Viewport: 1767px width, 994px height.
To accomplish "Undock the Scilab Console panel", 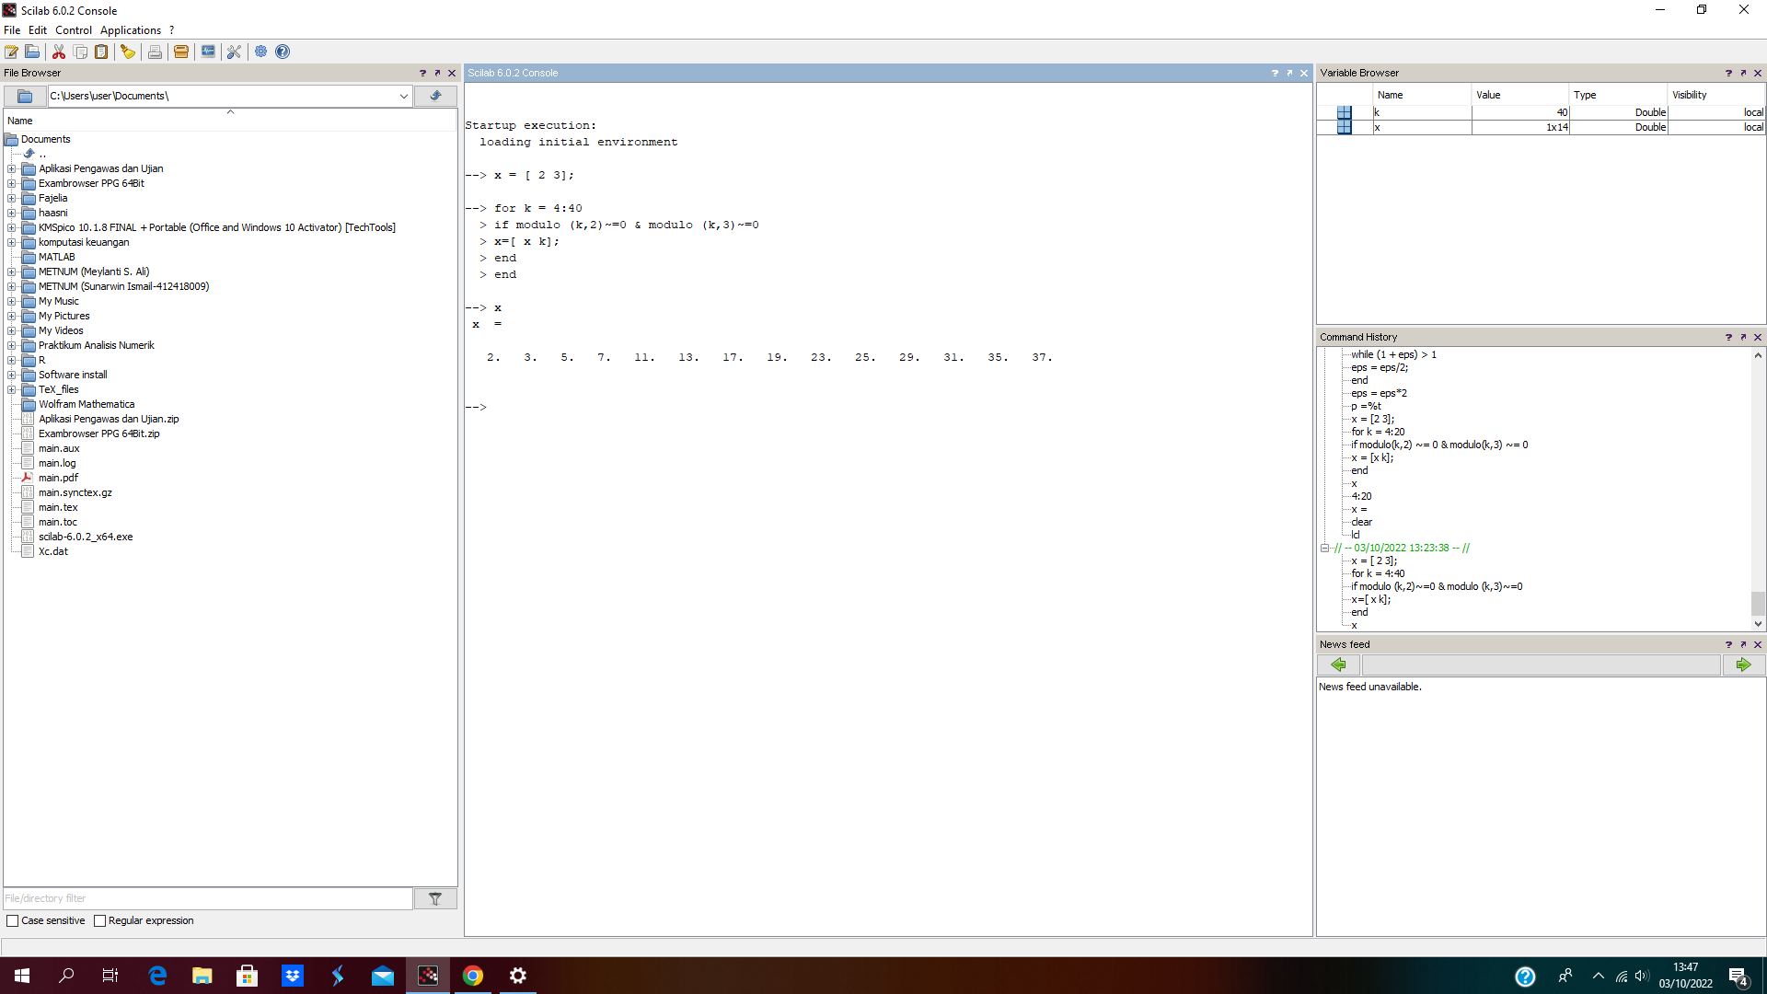I will [x=1289, y=73].
